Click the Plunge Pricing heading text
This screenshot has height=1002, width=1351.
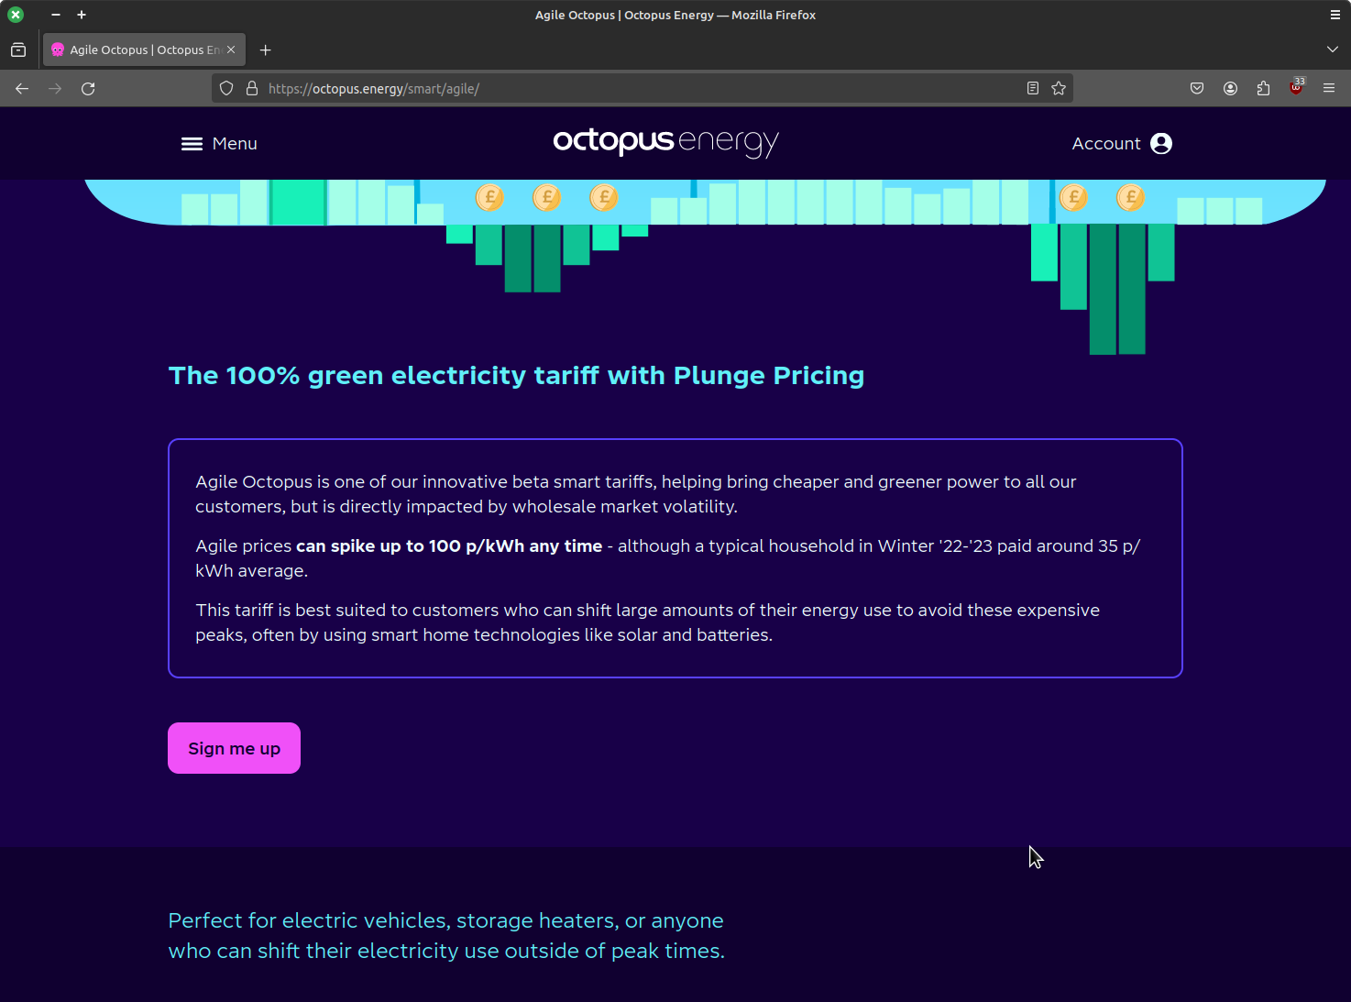(x=516, y=376)
